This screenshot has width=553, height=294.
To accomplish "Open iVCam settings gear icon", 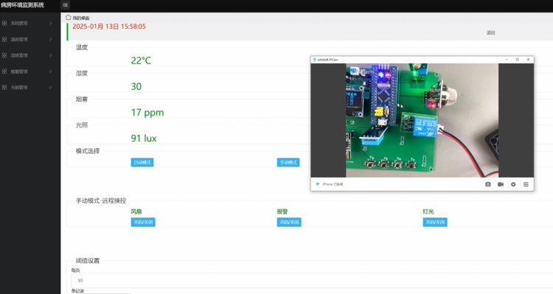I will 513,184.
